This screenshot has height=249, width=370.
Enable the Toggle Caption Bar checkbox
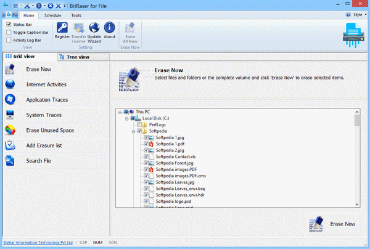point(9,32)
